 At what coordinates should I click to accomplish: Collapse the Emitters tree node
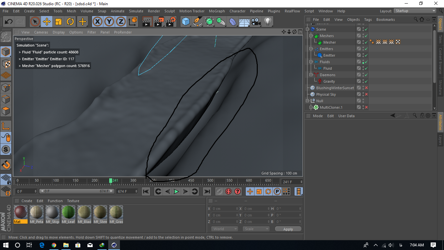pyautogui.click(x=311, y=49)
